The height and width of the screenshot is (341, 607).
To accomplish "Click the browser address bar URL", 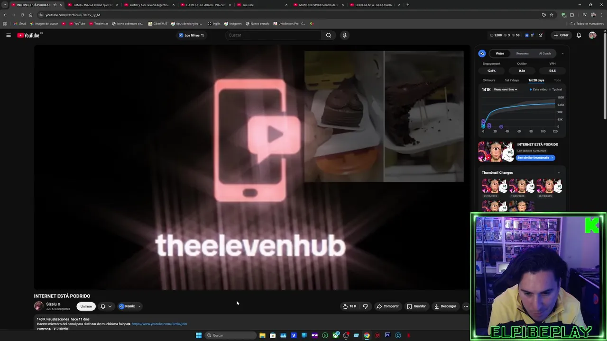I will pos(73,15).
